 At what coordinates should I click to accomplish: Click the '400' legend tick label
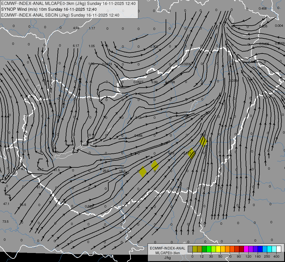[x=276, y=256]
